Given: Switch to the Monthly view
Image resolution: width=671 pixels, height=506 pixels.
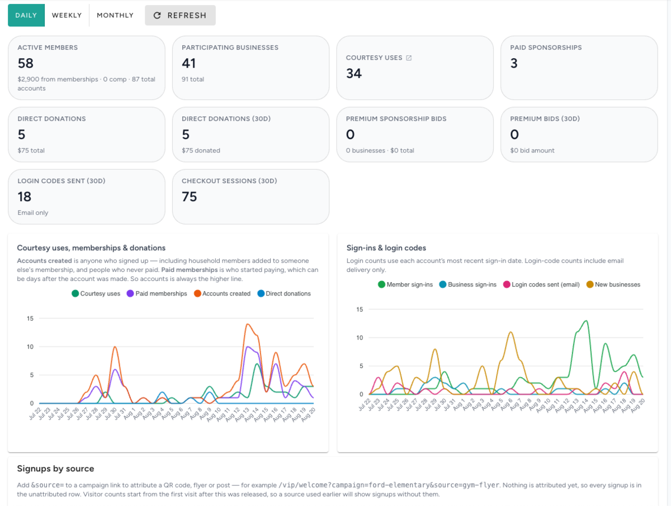Looking at the screenshot, I should [115, 15].
